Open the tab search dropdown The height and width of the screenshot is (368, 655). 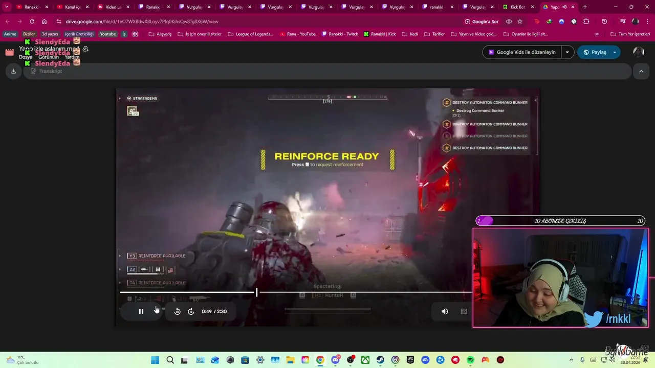pos(7,7)
